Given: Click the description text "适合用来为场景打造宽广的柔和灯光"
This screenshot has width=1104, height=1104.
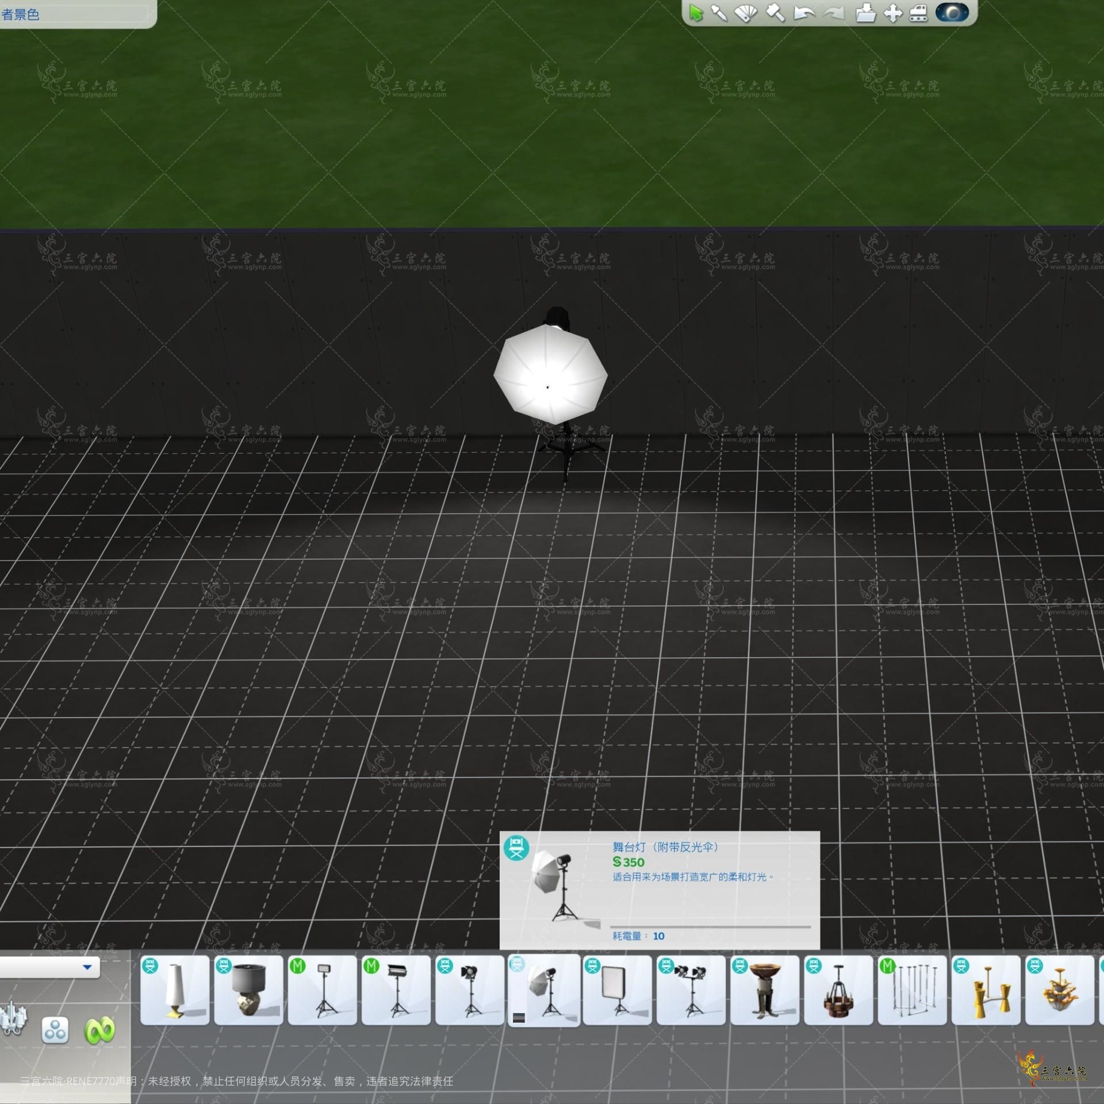Looking at the screenshot, I should click(693, 877).
